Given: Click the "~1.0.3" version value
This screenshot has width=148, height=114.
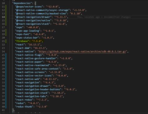Looking at the screenshot, I should point(47,38).
